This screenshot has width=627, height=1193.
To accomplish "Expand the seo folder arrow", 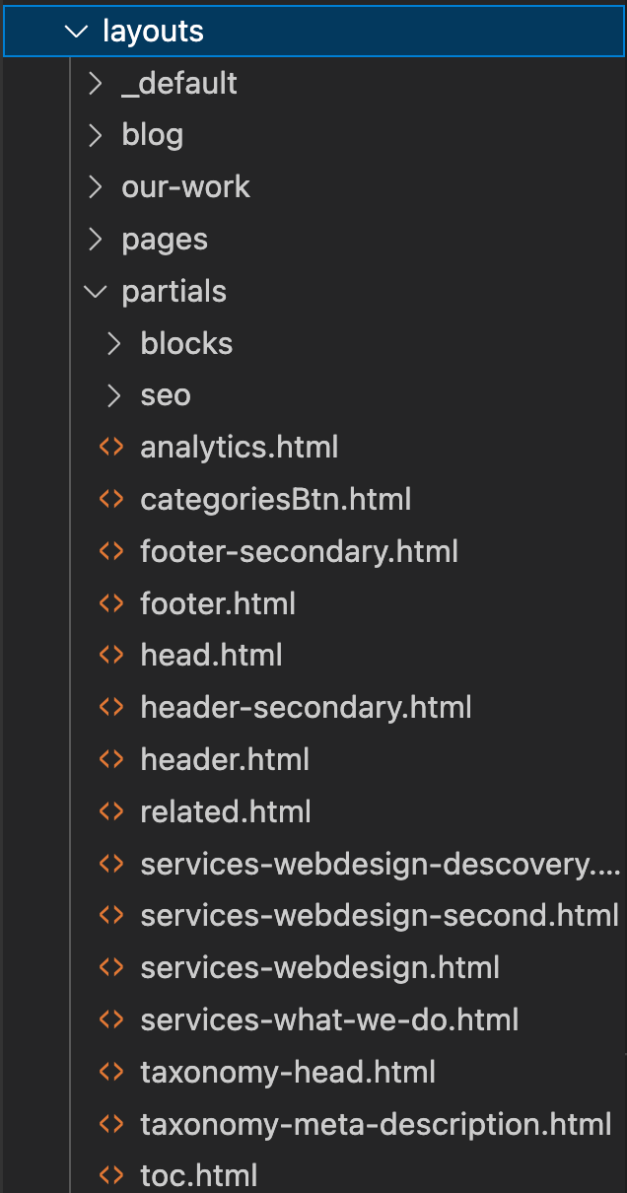I will [115, 396].
